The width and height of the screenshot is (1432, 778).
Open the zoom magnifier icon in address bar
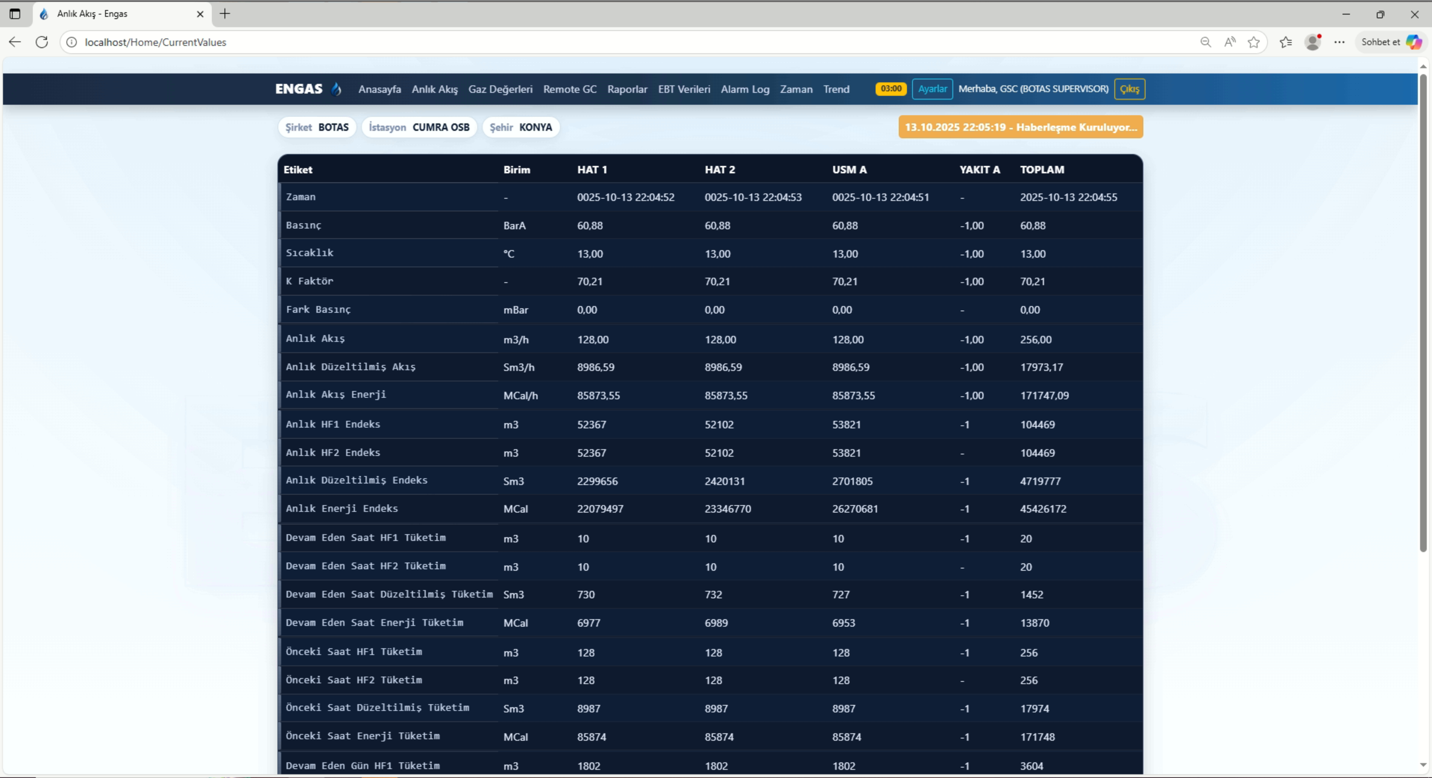pos(1205,42)
